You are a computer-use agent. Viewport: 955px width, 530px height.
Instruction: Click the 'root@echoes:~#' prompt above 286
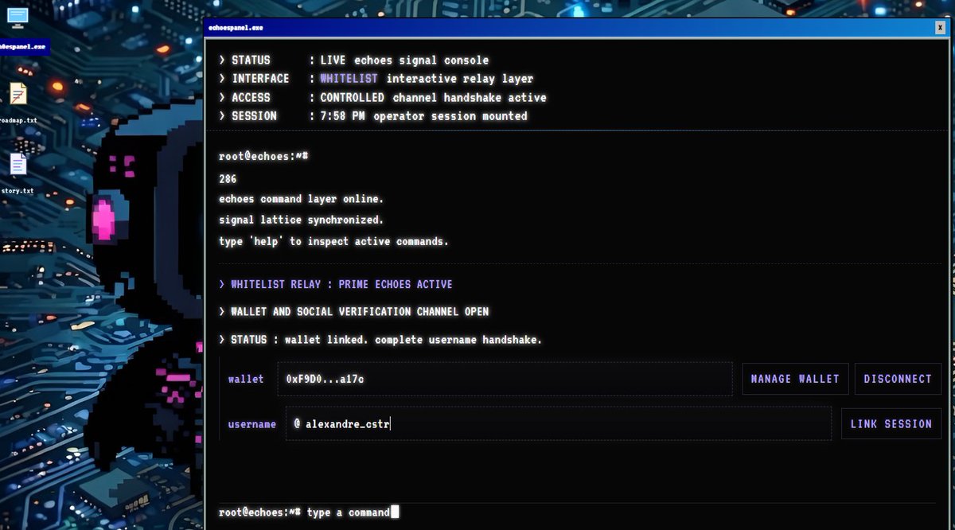click(x=263, y=156)
